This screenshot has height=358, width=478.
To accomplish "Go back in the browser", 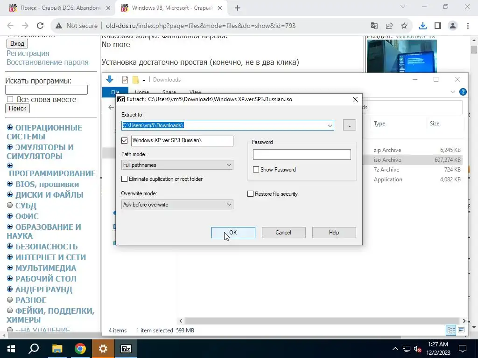I will click(10, 26).
